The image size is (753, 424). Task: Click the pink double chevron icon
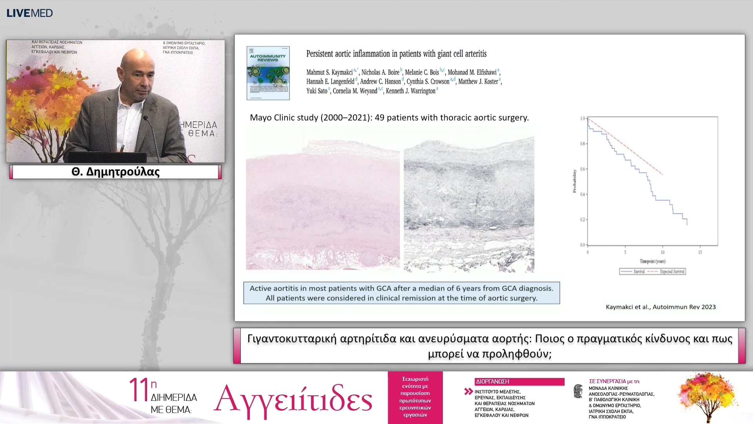468,391
